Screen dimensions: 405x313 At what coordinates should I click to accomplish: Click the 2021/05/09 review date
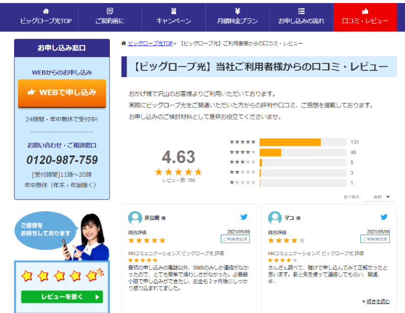[238, 231]
